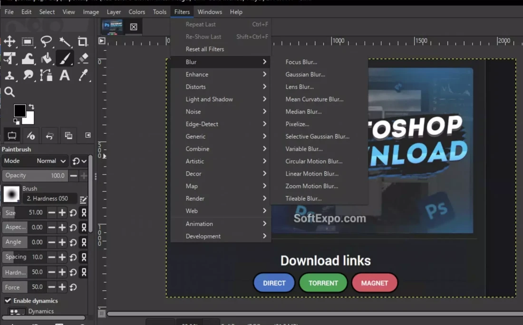Toggle the Enable dynamics checkbox
The image size is (523, 325).
8,301
